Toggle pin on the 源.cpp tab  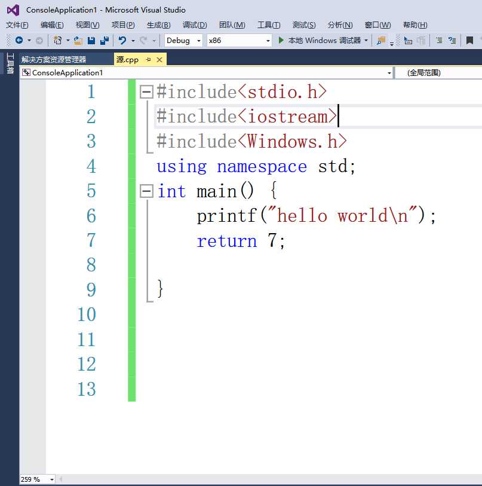(148, 60)
